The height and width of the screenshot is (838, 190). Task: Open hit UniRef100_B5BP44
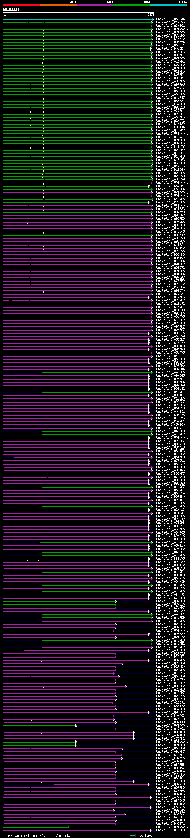(170, 19)
